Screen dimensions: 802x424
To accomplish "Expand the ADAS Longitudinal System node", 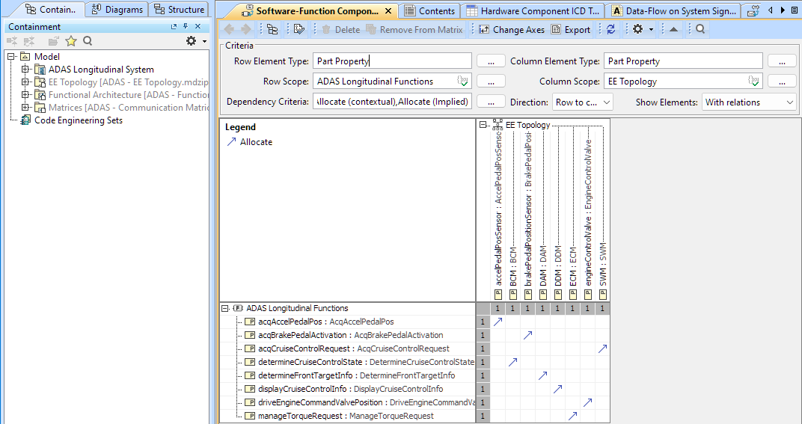I will [x=25, y=70].
